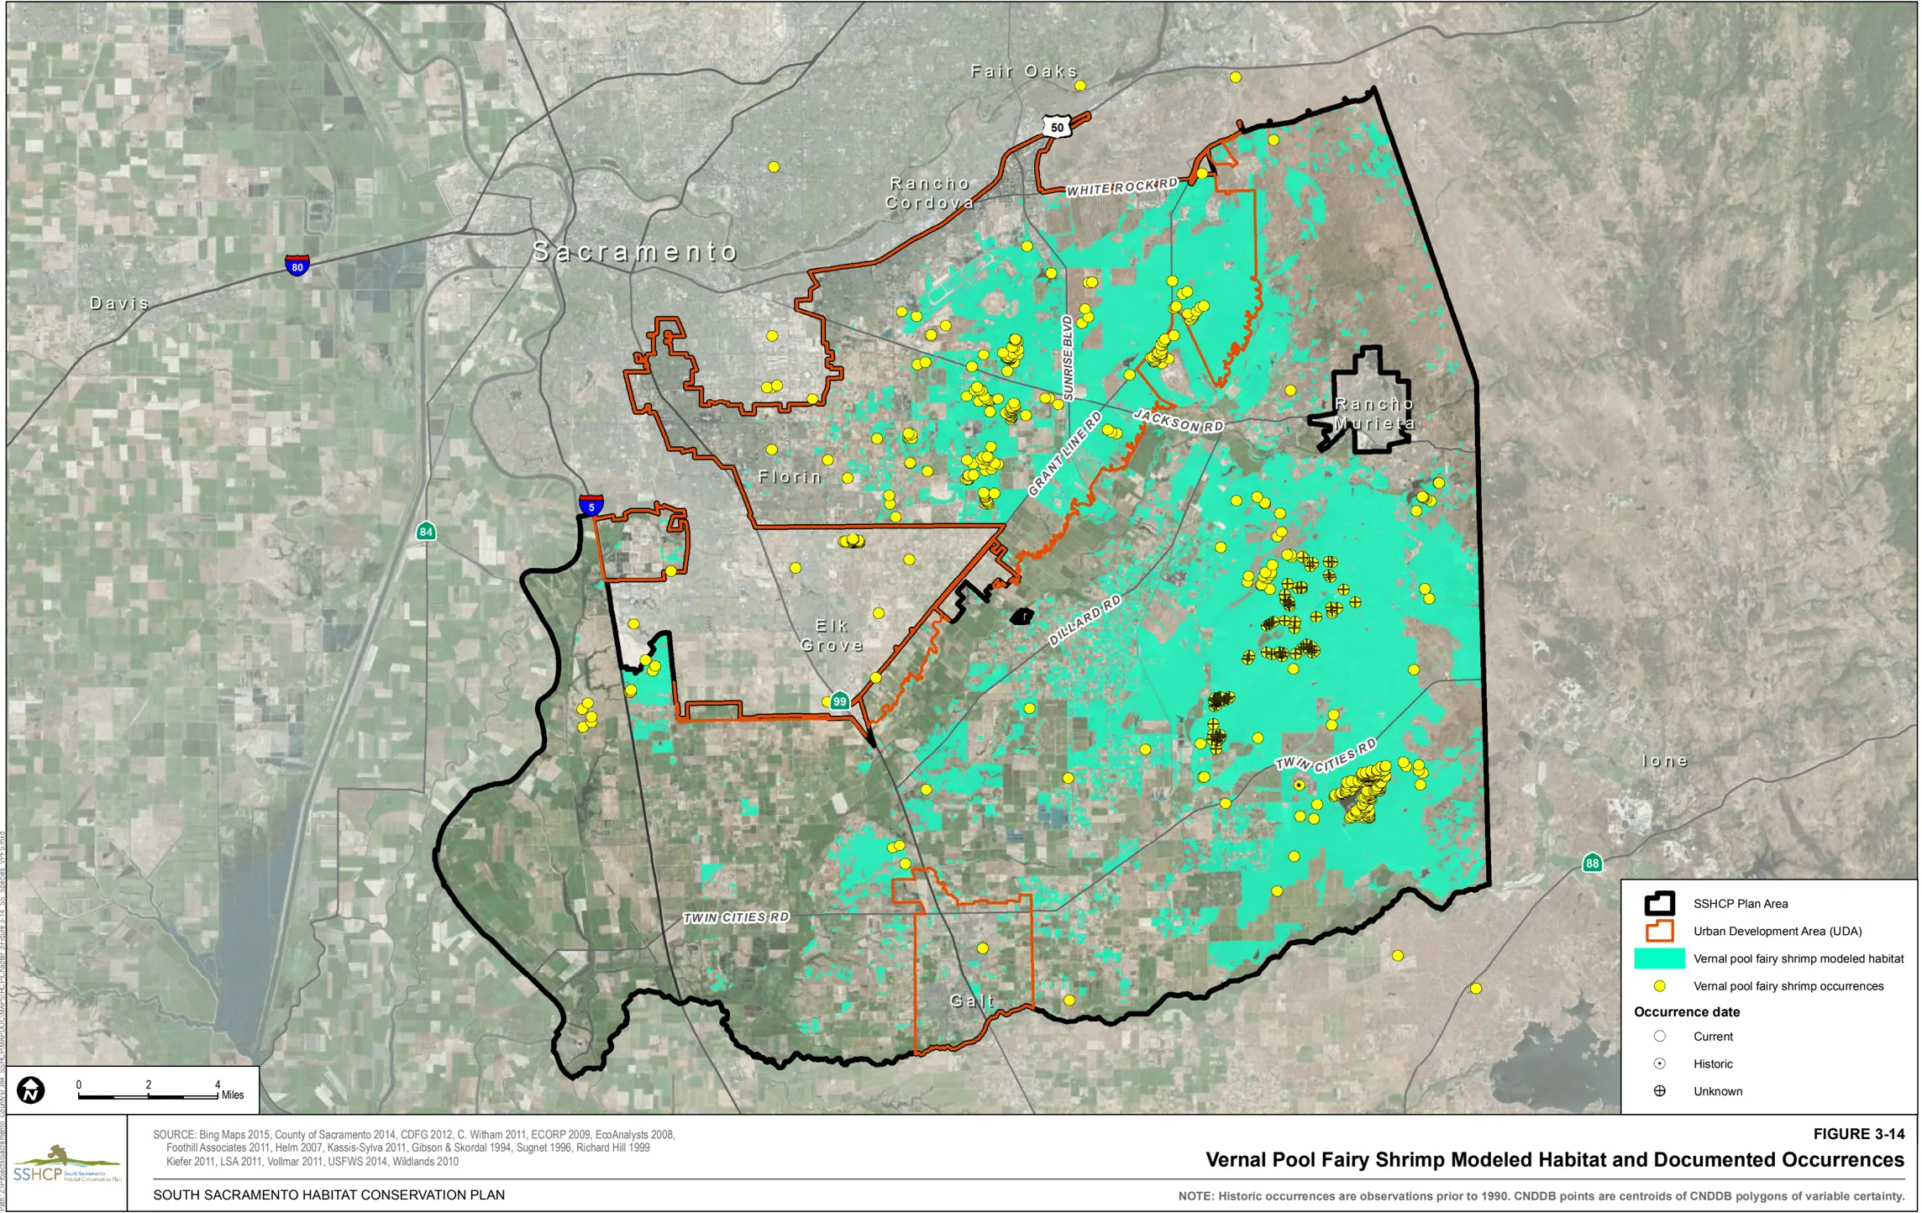Click the SOUTH SACRAMENTO HABITAT CONSERVATION PLAN footer
The height and width of the screenshot is (1213, 1922).
click(x=328, y=1195)
